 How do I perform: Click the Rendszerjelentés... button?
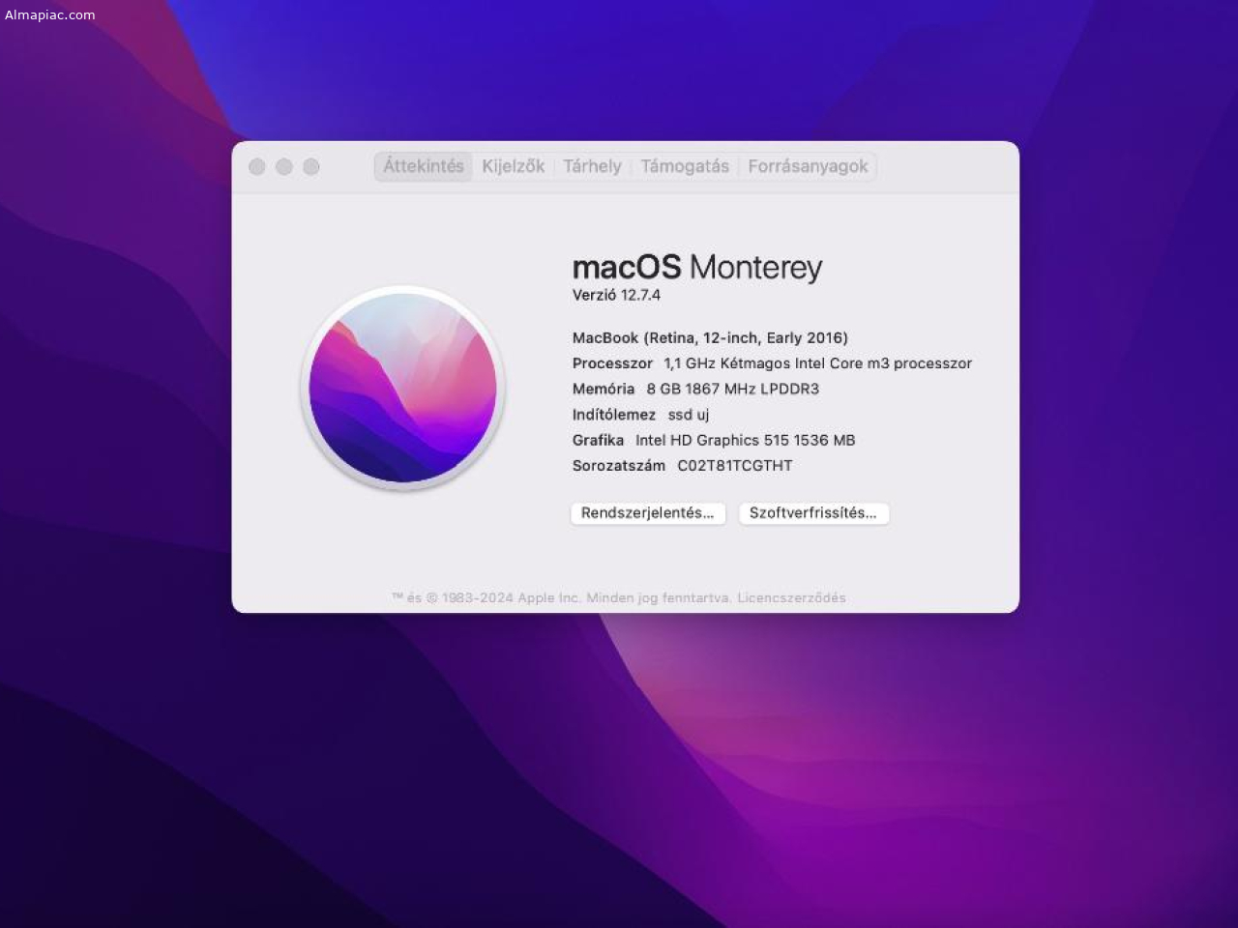pyautogui.click(x=648, y=513)
